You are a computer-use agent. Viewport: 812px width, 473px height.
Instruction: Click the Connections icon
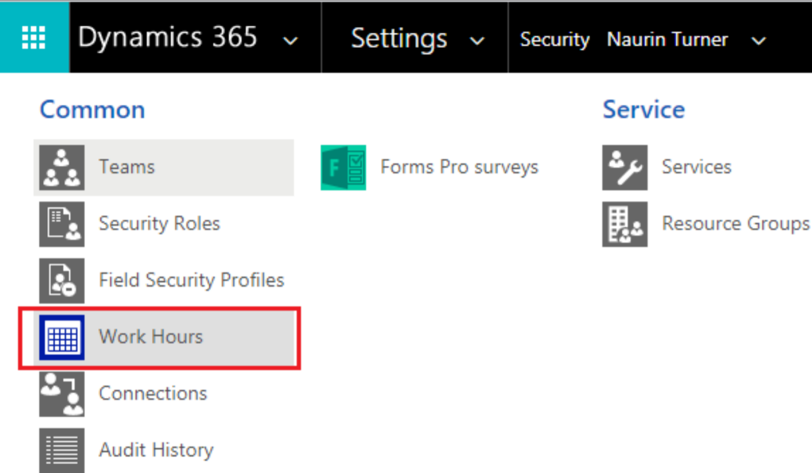[x=62, y=393]
